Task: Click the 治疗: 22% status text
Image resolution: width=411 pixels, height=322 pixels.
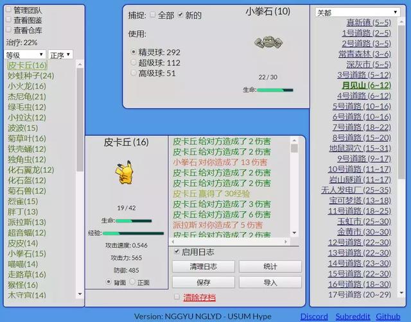Action: [x=22, y=42]
